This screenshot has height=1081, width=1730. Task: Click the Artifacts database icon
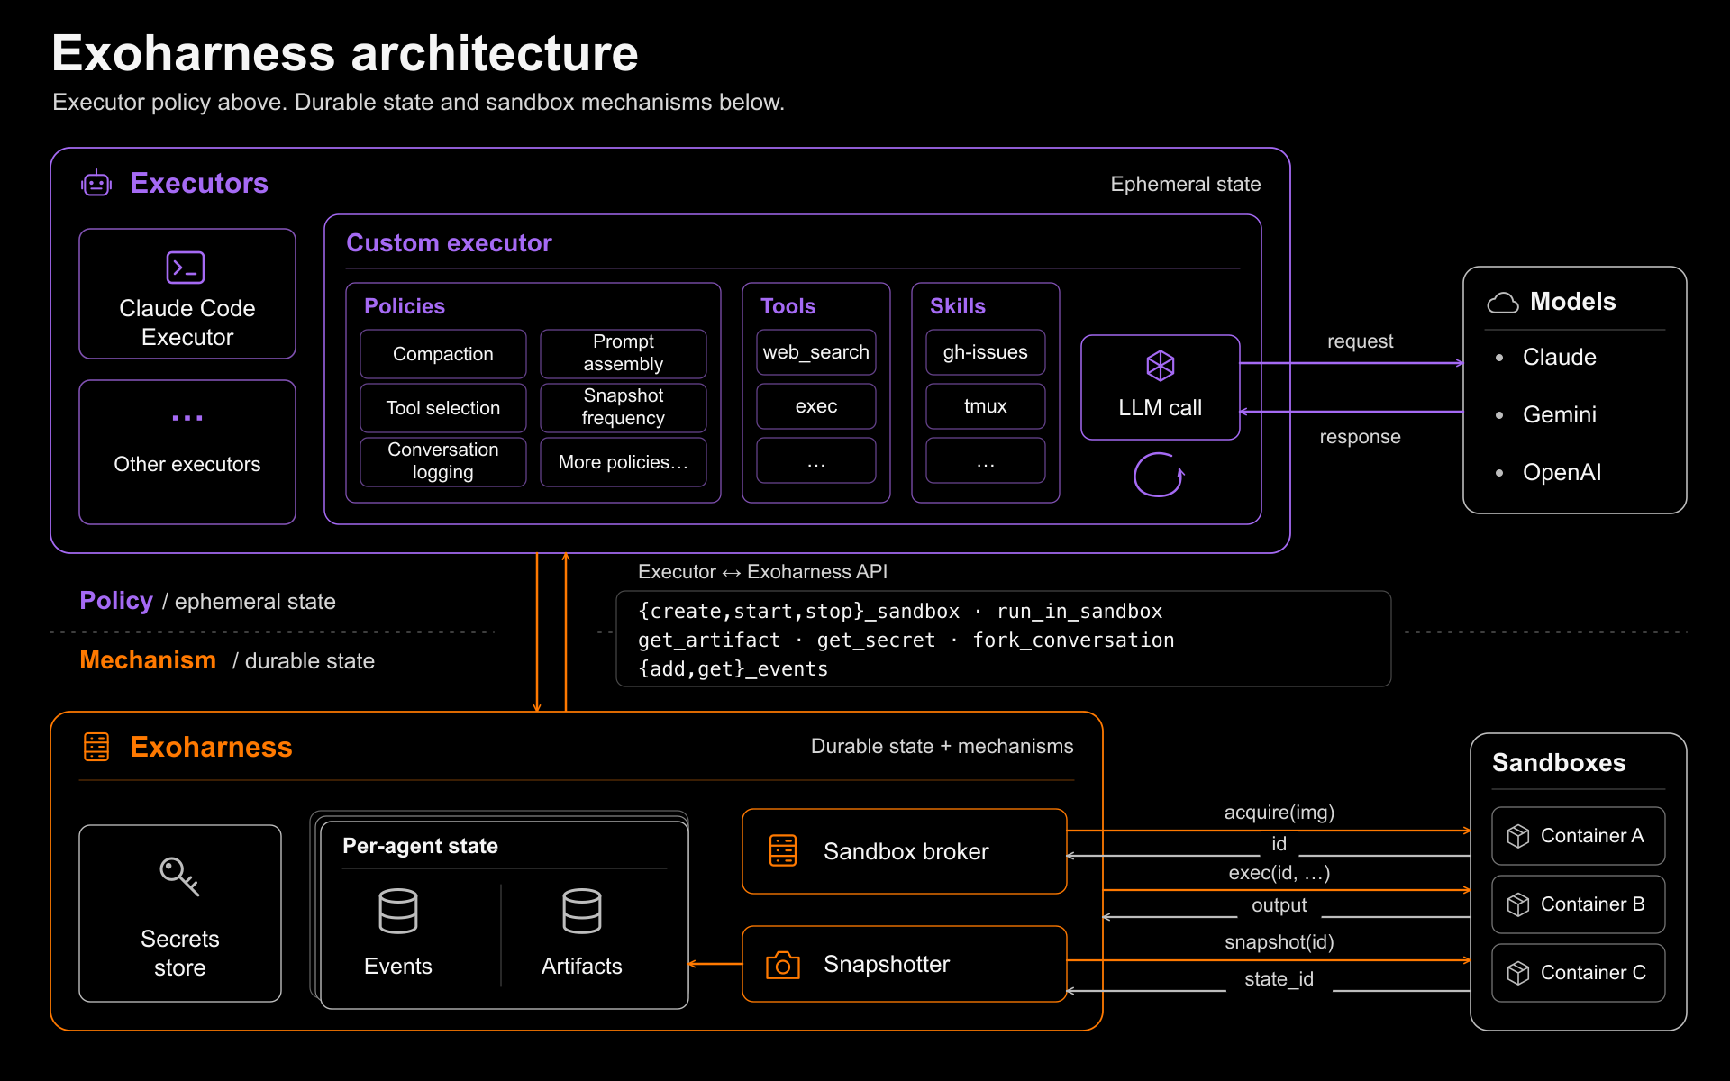point(581,911)
